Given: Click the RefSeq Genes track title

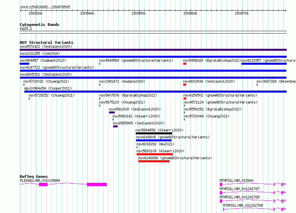Looking at the screenshot, I should tap(34, 177).
